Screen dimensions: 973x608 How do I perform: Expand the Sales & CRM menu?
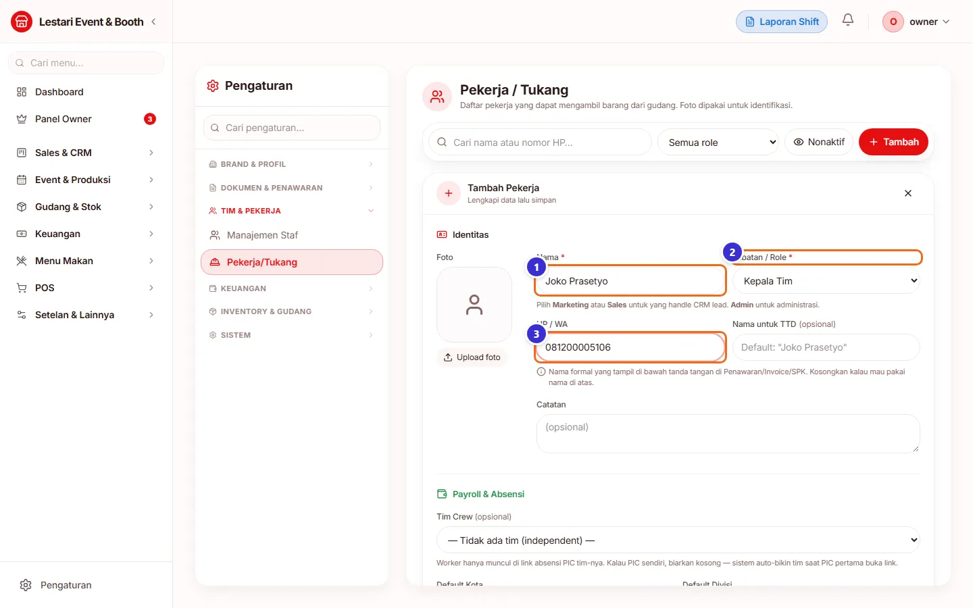tap(86, 153)
